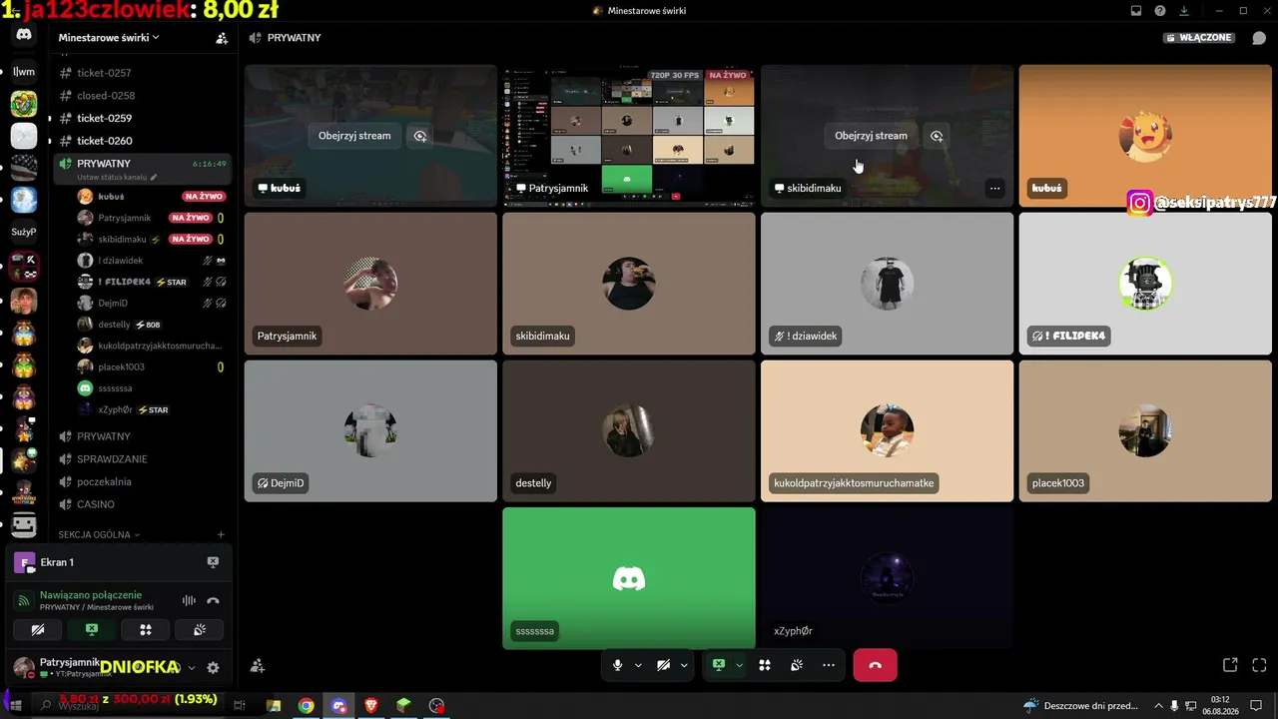Viewport: 1278px width, 719px height.
Task: Open the Minestarowe świrki server menu
Action: 109,38
